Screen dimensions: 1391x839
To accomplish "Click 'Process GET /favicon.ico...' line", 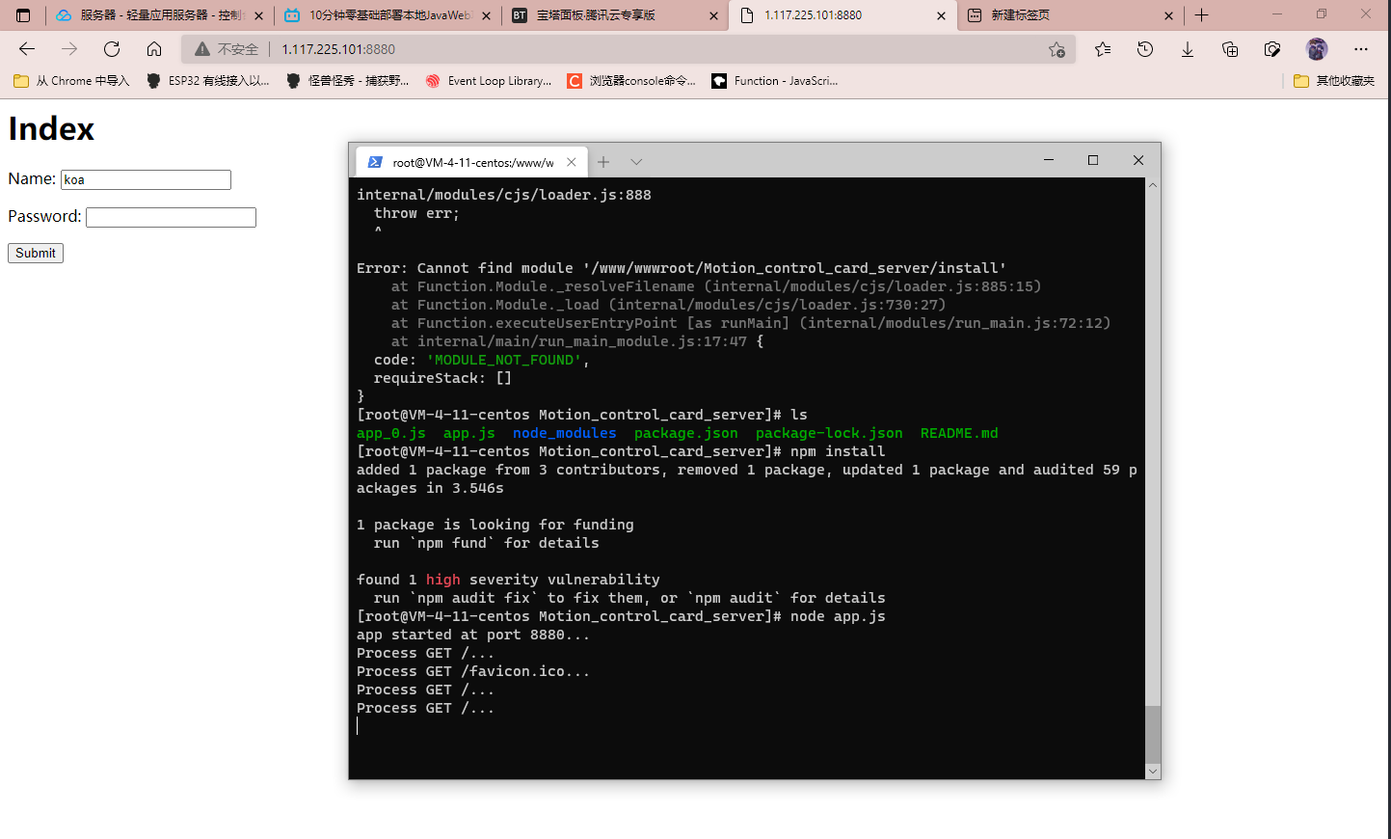I will pyautogui.click(x=472, y=671).
